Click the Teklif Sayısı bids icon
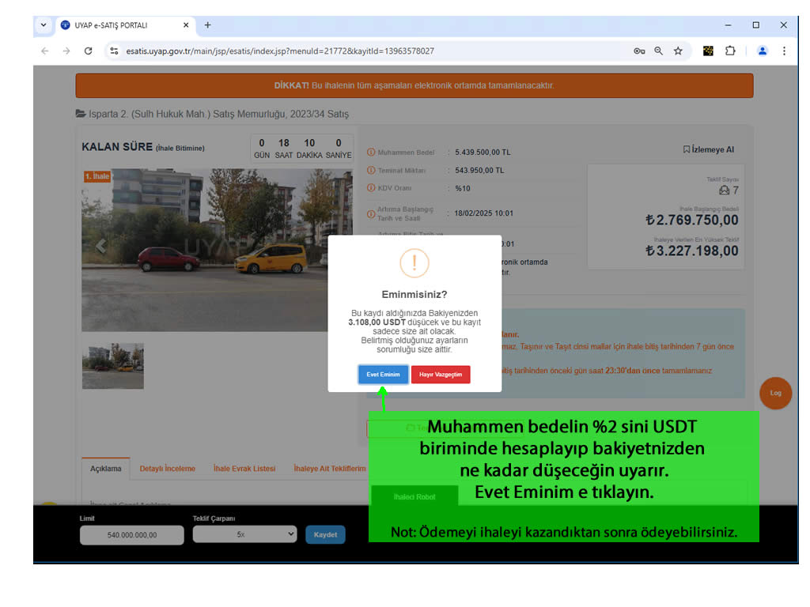 point(725,190)
